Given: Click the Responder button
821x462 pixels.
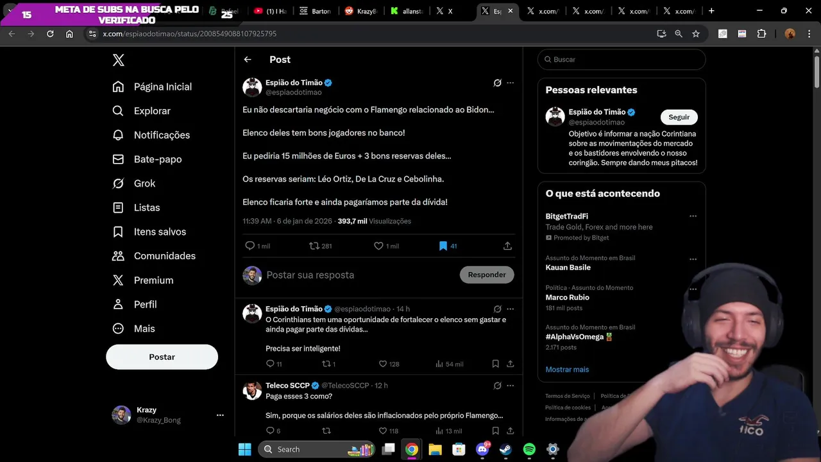Looking at the screenshot, I should pos(487,275).
